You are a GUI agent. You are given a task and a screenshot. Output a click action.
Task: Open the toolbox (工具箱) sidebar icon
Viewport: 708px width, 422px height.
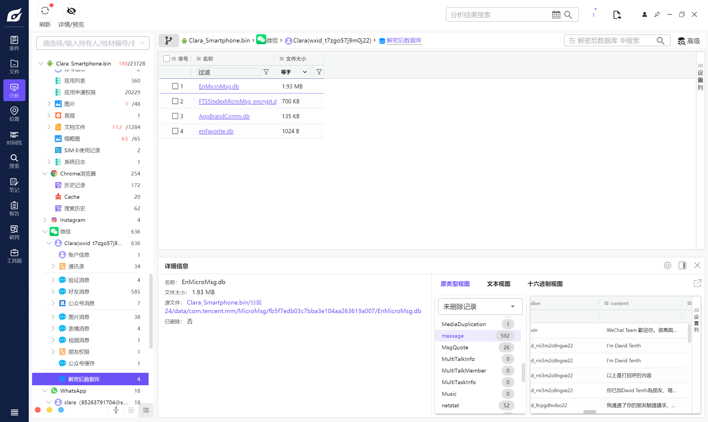pyautogui.click(x=14, y=256)
